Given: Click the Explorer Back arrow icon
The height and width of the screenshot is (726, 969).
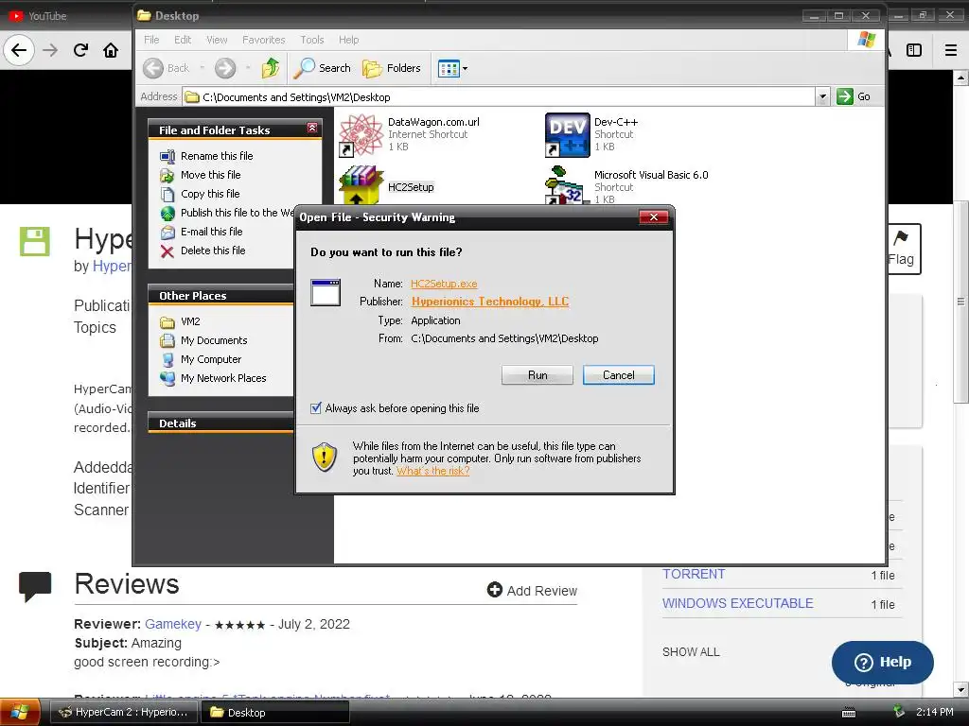Looking at the screenshot, I should click(153, 68).
